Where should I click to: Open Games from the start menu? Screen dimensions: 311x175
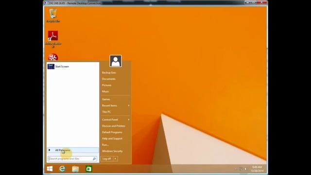106,99
